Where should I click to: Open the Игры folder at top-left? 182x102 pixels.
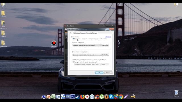coord(3,5)
